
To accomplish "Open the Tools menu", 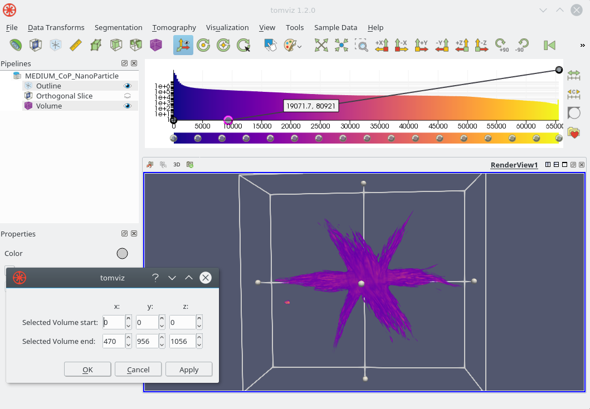I will click(295, 27).
